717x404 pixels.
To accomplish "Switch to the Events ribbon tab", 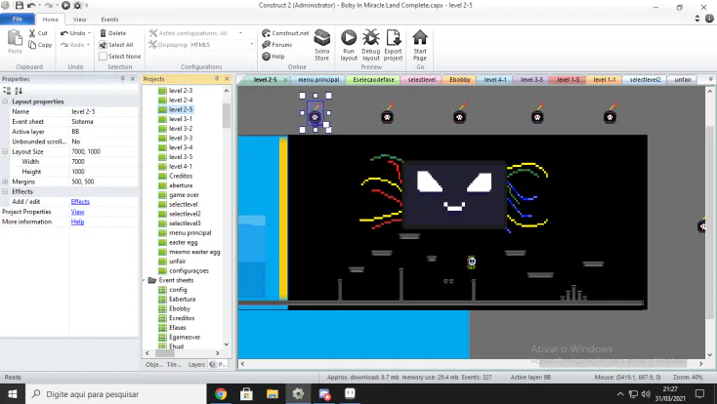I will tap(109, 20).
